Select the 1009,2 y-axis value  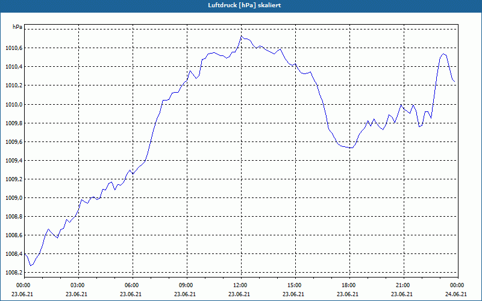[x=14, y=179]
